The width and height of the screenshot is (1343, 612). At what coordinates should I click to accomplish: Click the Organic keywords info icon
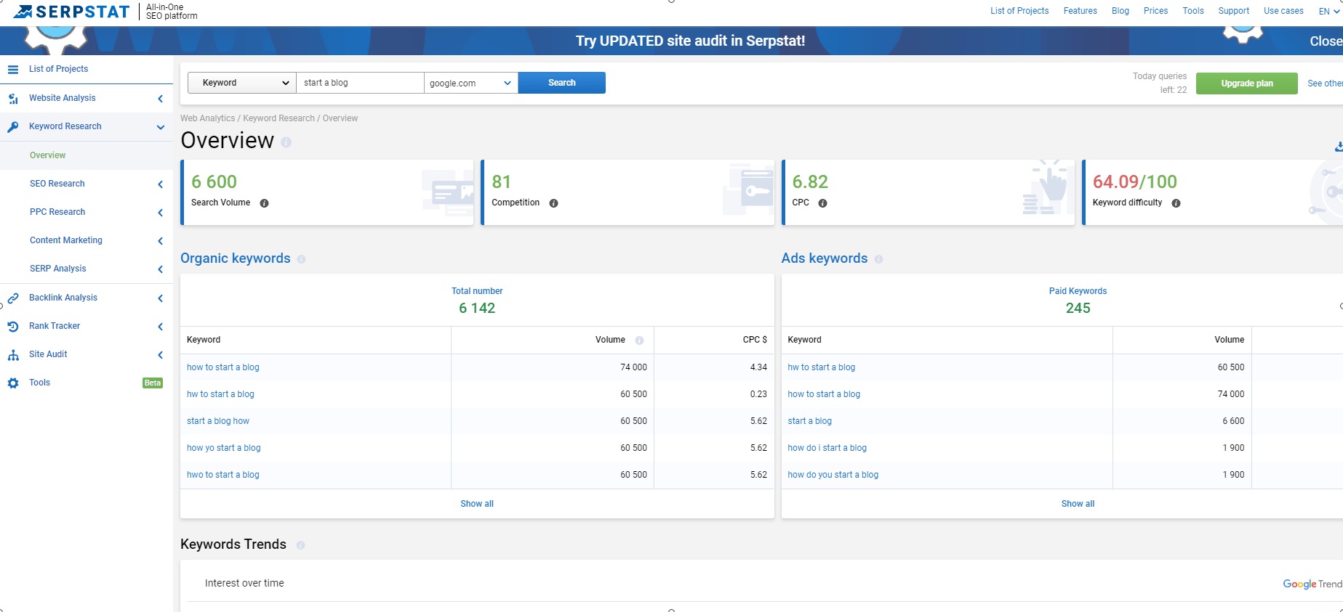[x=301, y=259]
